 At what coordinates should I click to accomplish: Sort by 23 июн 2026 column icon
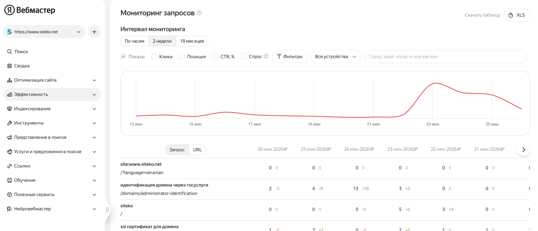[416, 149]
